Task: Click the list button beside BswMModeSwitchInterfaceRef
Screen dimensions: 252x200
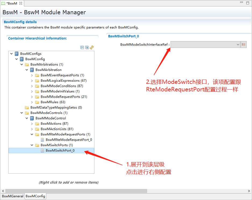Action: tap(244, 44)
